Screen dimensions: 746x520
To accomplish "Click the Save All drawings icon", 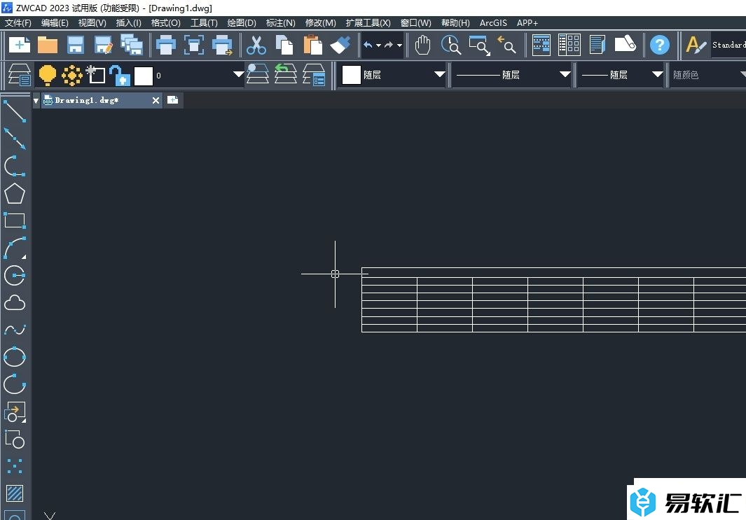I will [132, 45].
